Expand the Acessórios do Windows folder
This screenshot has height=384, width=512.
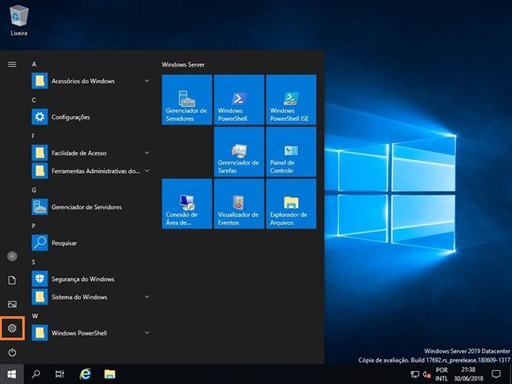(91, 81)
